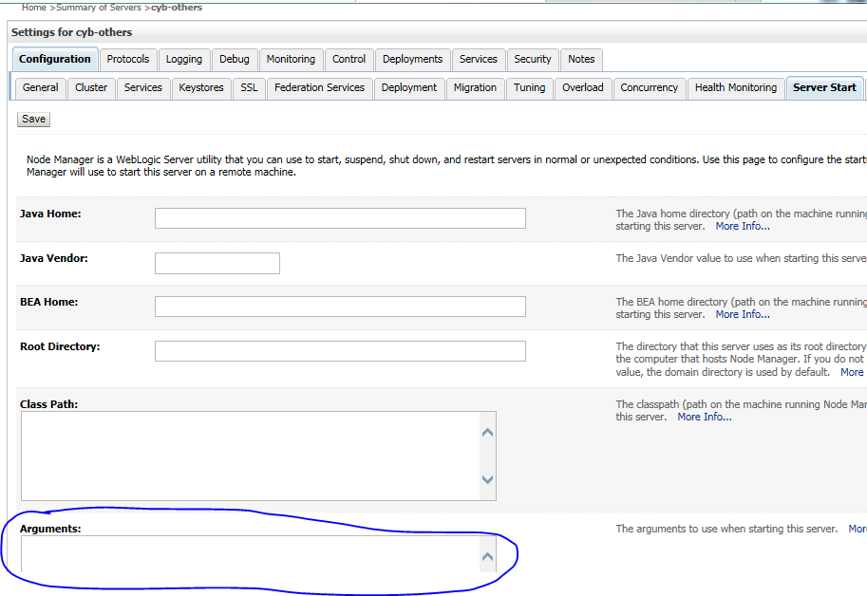Click into the Java Home field

(340, 218)
